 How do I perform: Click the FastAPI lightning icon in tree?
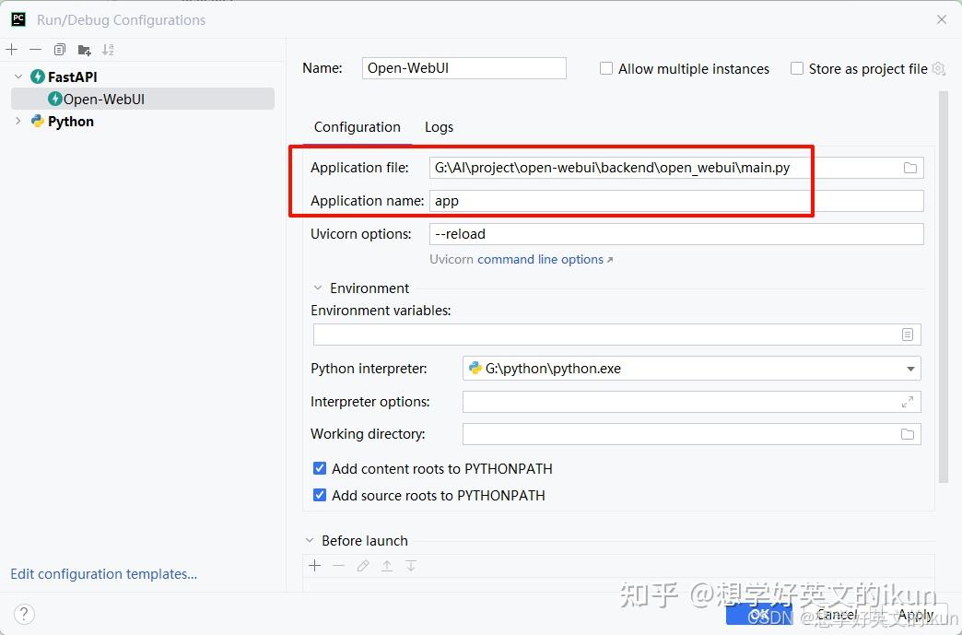point(38,76)
